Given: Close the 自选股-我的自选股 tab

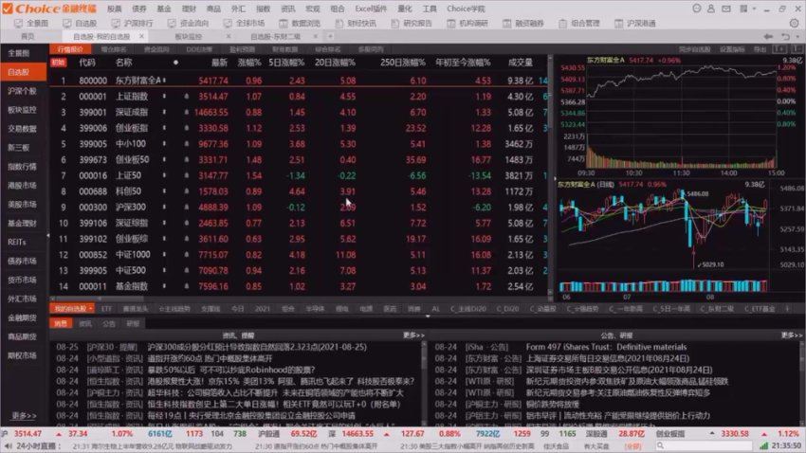Looking at the screenshot, I should (141, 36).
